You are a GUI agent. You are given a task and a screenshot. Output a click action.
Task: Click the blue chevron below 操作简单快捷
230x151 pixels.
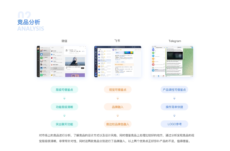pos(174,116)
